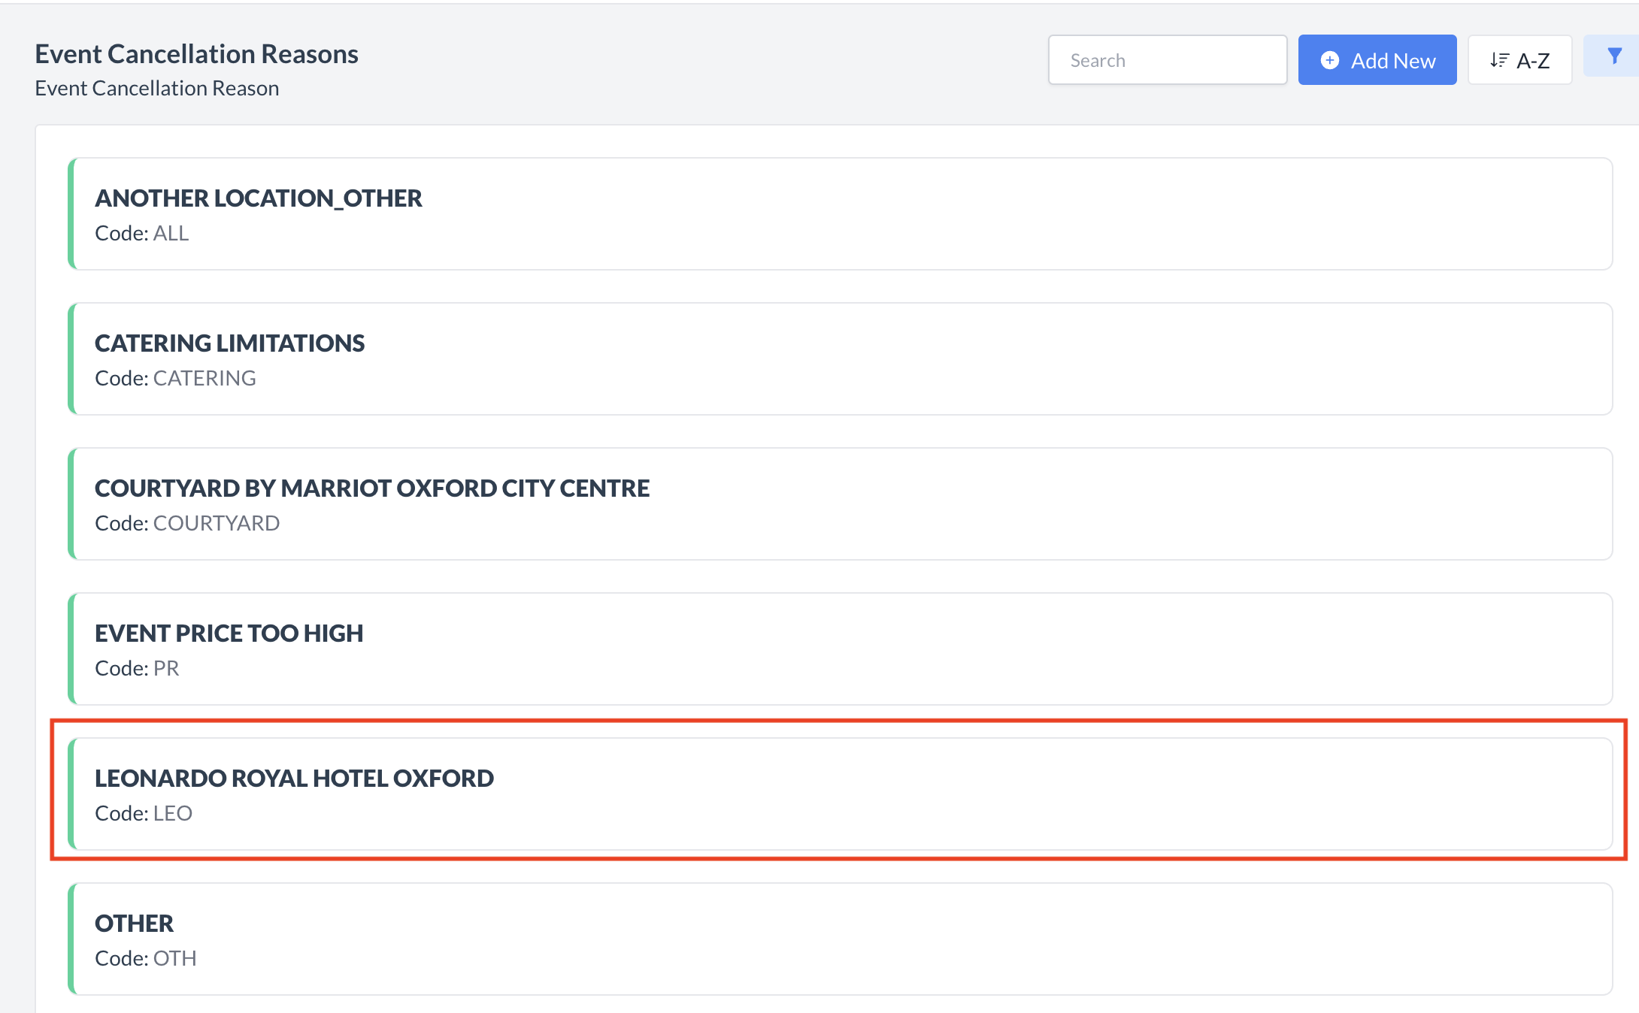1639x1013 pixels.
Task: Click the Add New button
Action: click(1377, 60)
